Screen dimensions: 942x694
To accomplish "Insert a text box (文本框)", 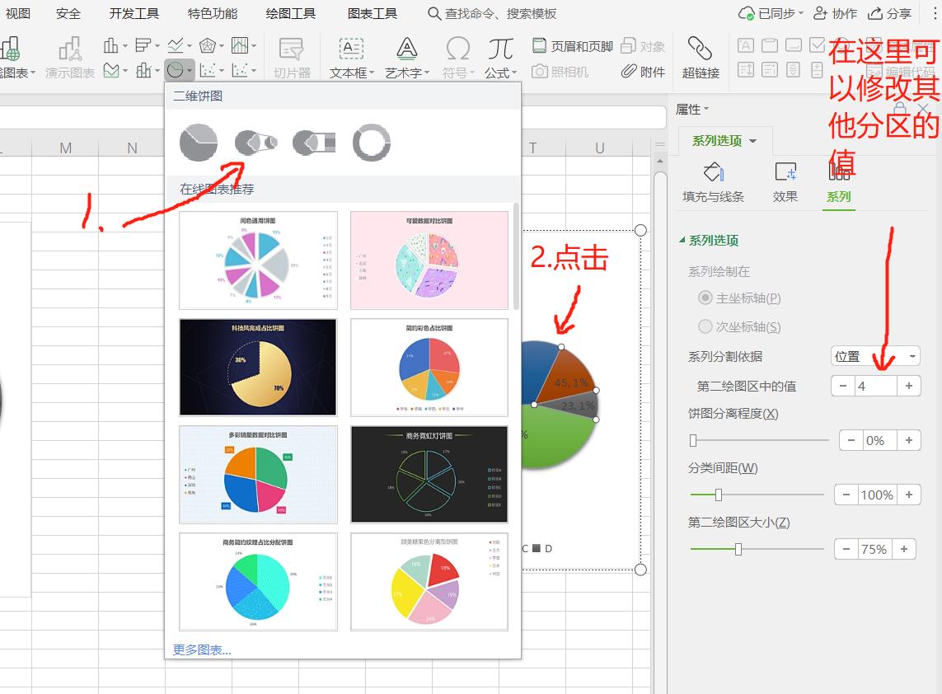I will (351, 58).
